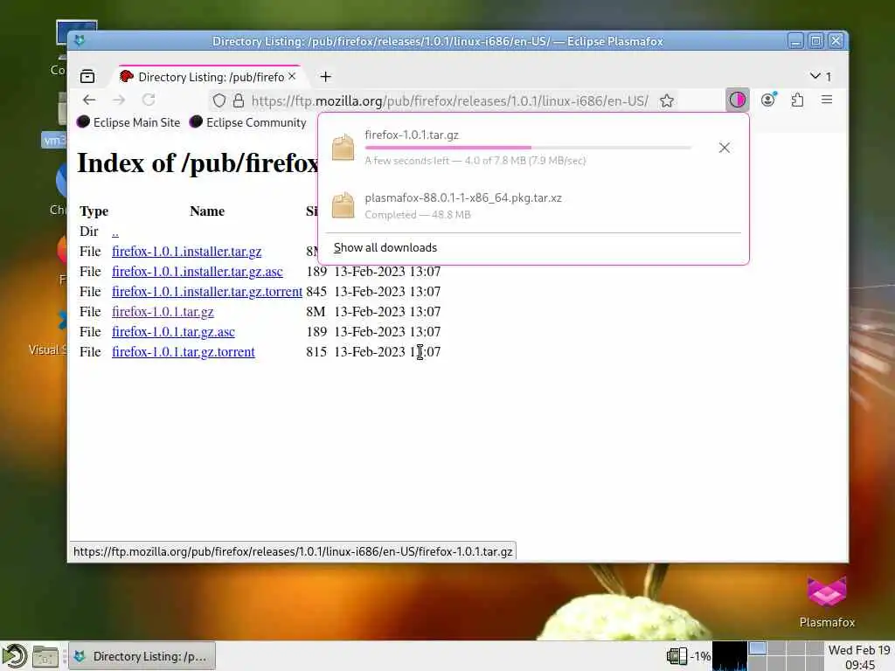
Task: Click the download progress bar for firefox-1.0.1.tar.gz
Action: tap(528, 148)
